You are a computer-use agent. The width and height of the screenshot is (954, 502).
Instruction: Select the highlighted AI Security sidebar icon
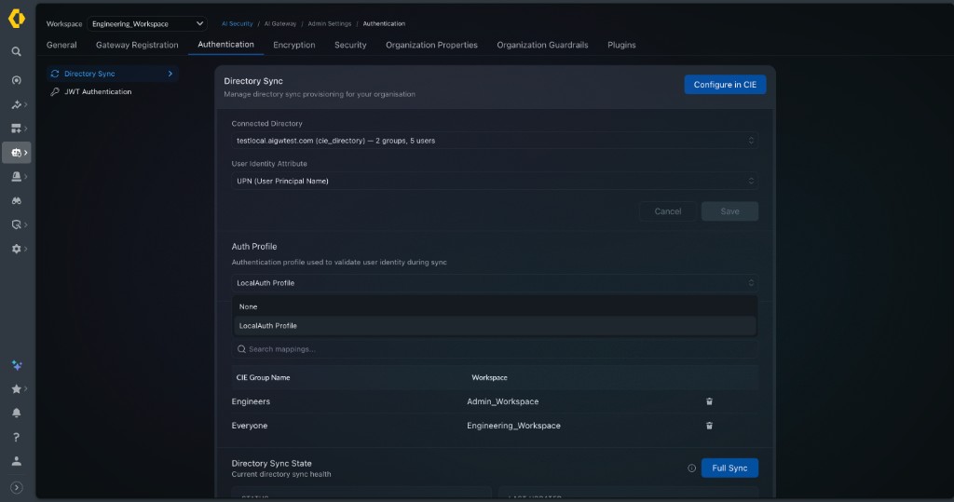(x=17, y=153)
